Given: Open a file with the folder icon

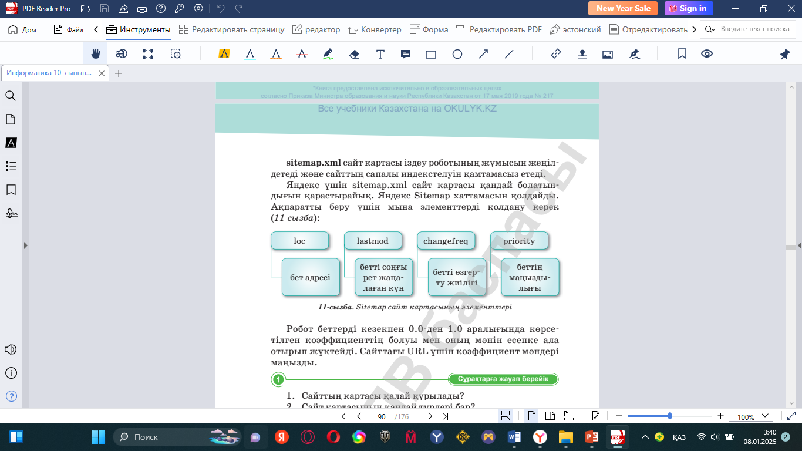Looking at the screenshot, I should (x=86, y=9).
